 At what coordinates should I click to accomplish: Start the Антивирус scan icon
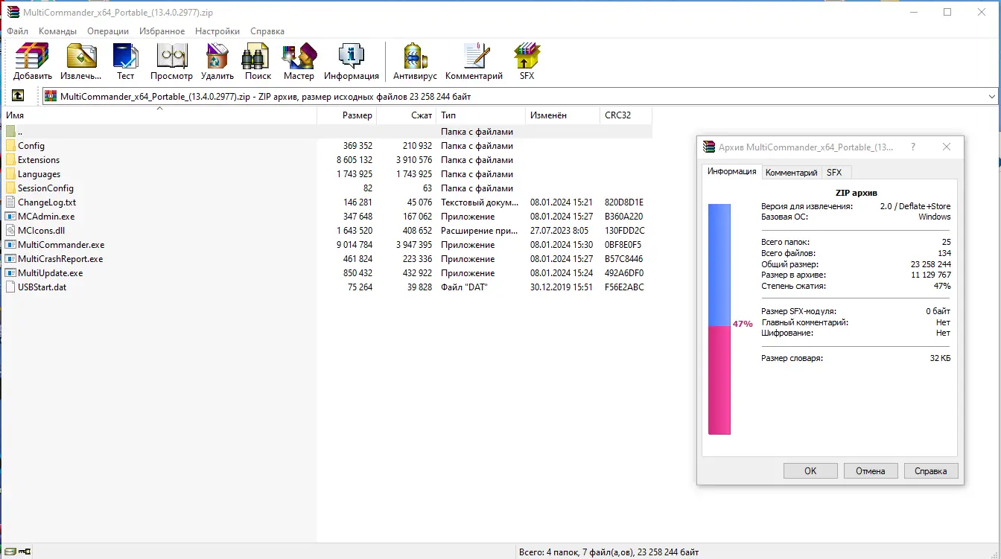pos(415,56)
